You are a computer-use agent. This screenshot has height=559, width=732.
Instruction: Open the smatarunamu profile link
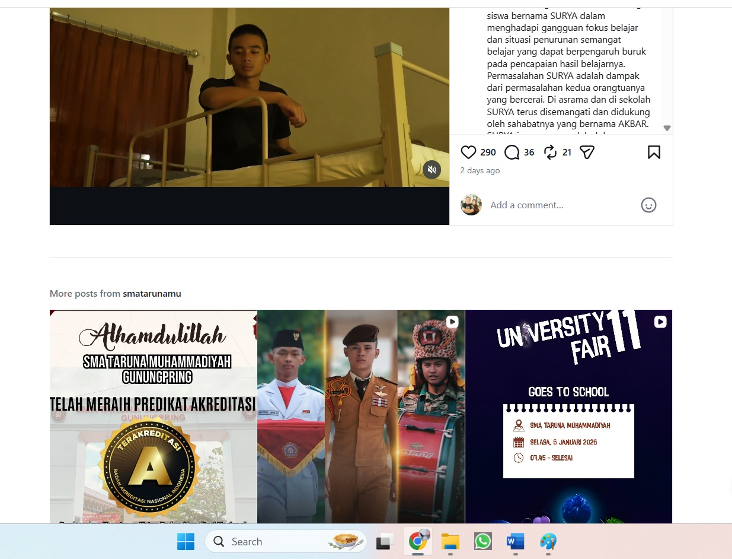tap(152, 294)
